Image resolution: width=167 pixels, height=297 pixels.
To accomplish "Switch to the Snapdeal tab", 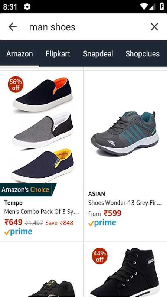I will (98, 54).
